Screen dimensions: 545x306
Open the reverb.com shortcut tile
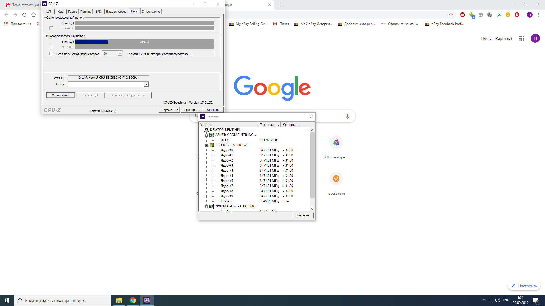(x=336, y=179)
